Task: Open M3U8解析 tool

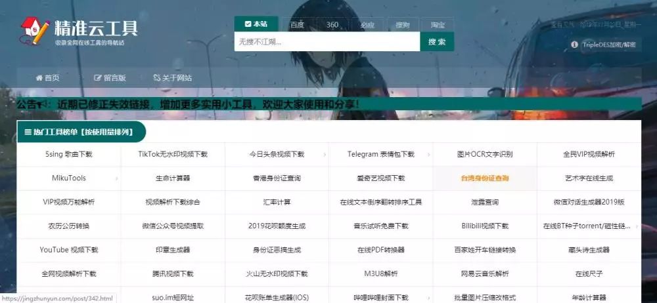Action: (380, 273)
